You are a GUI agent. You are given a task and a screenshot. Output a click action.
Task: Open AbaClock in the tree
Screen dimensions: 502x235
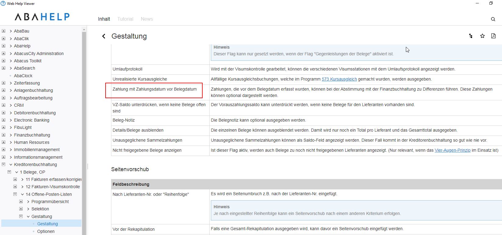(x=23, y=76)
